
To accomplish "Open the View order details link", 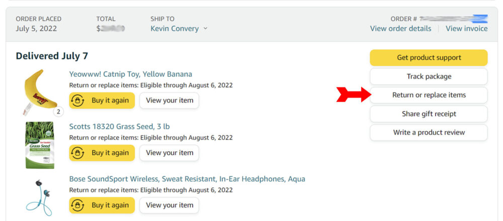I will [x=400, y=29].
